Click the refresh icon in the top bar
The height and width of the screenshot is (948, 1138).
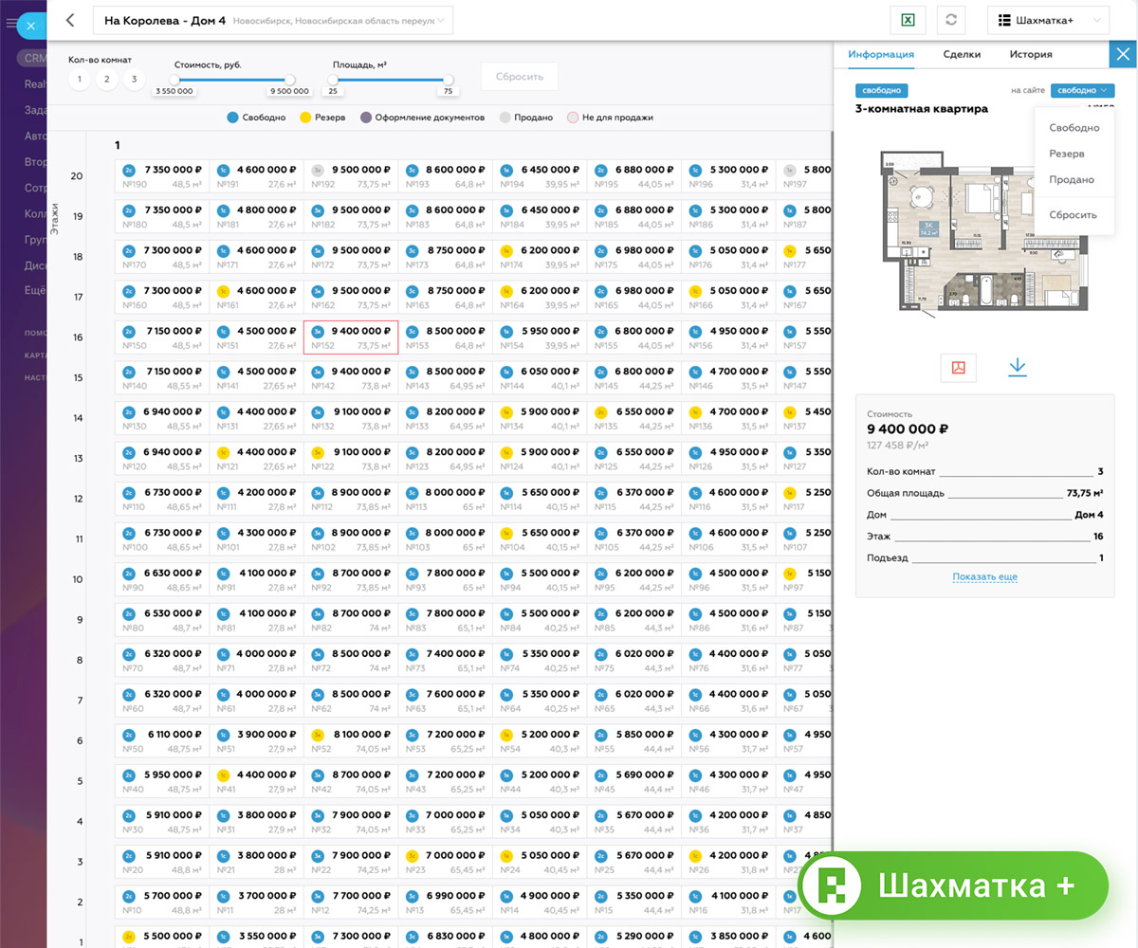[x=955, y=21]
